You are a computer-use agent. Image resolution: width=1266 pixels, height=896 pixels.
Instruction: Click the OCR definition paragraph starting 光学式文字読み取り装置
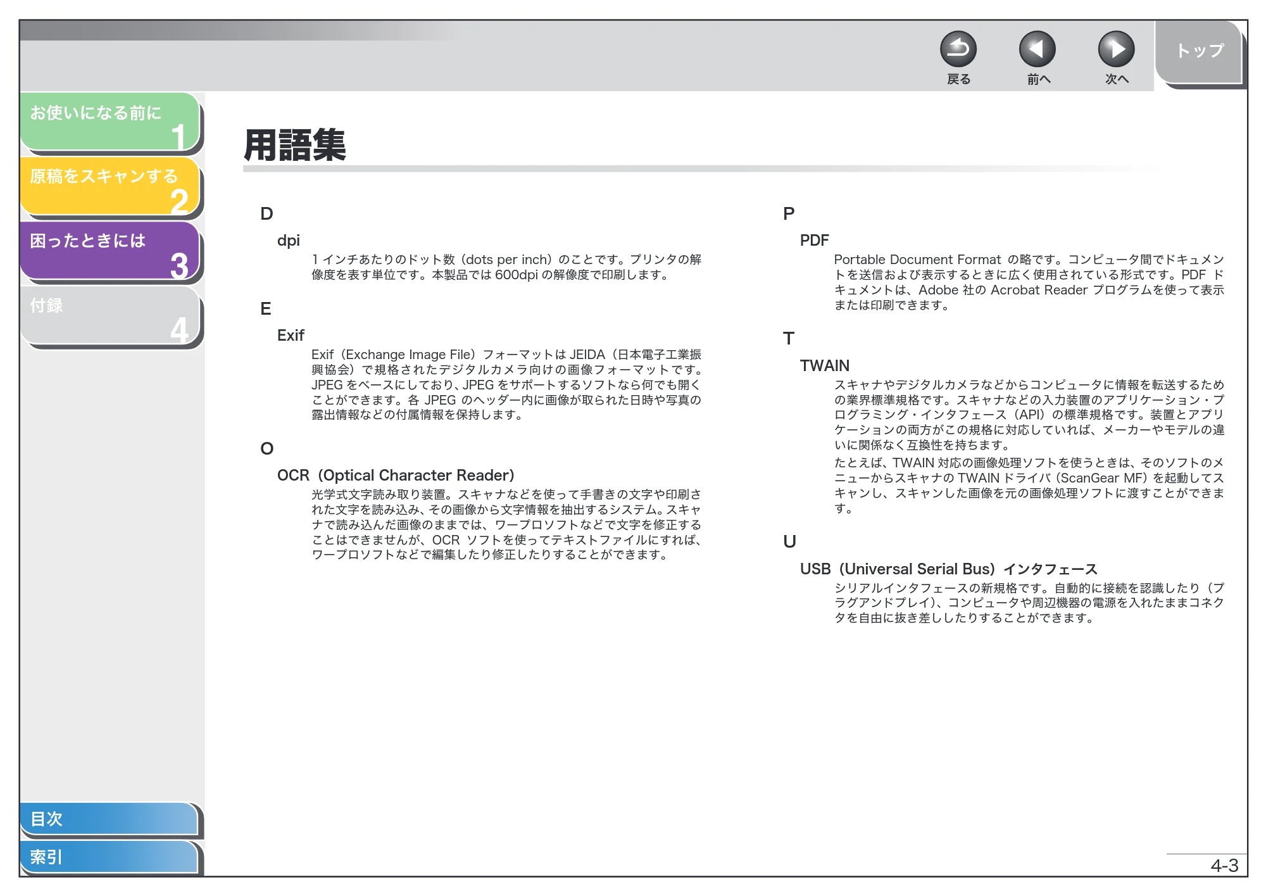pos(506,525)
